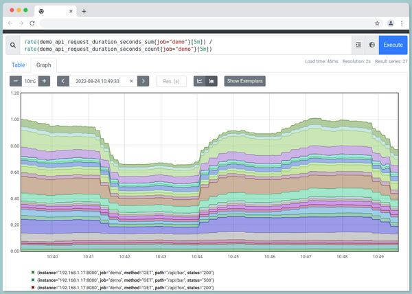
Task: Switch to the Table tab
Action: tap(19, 65)
